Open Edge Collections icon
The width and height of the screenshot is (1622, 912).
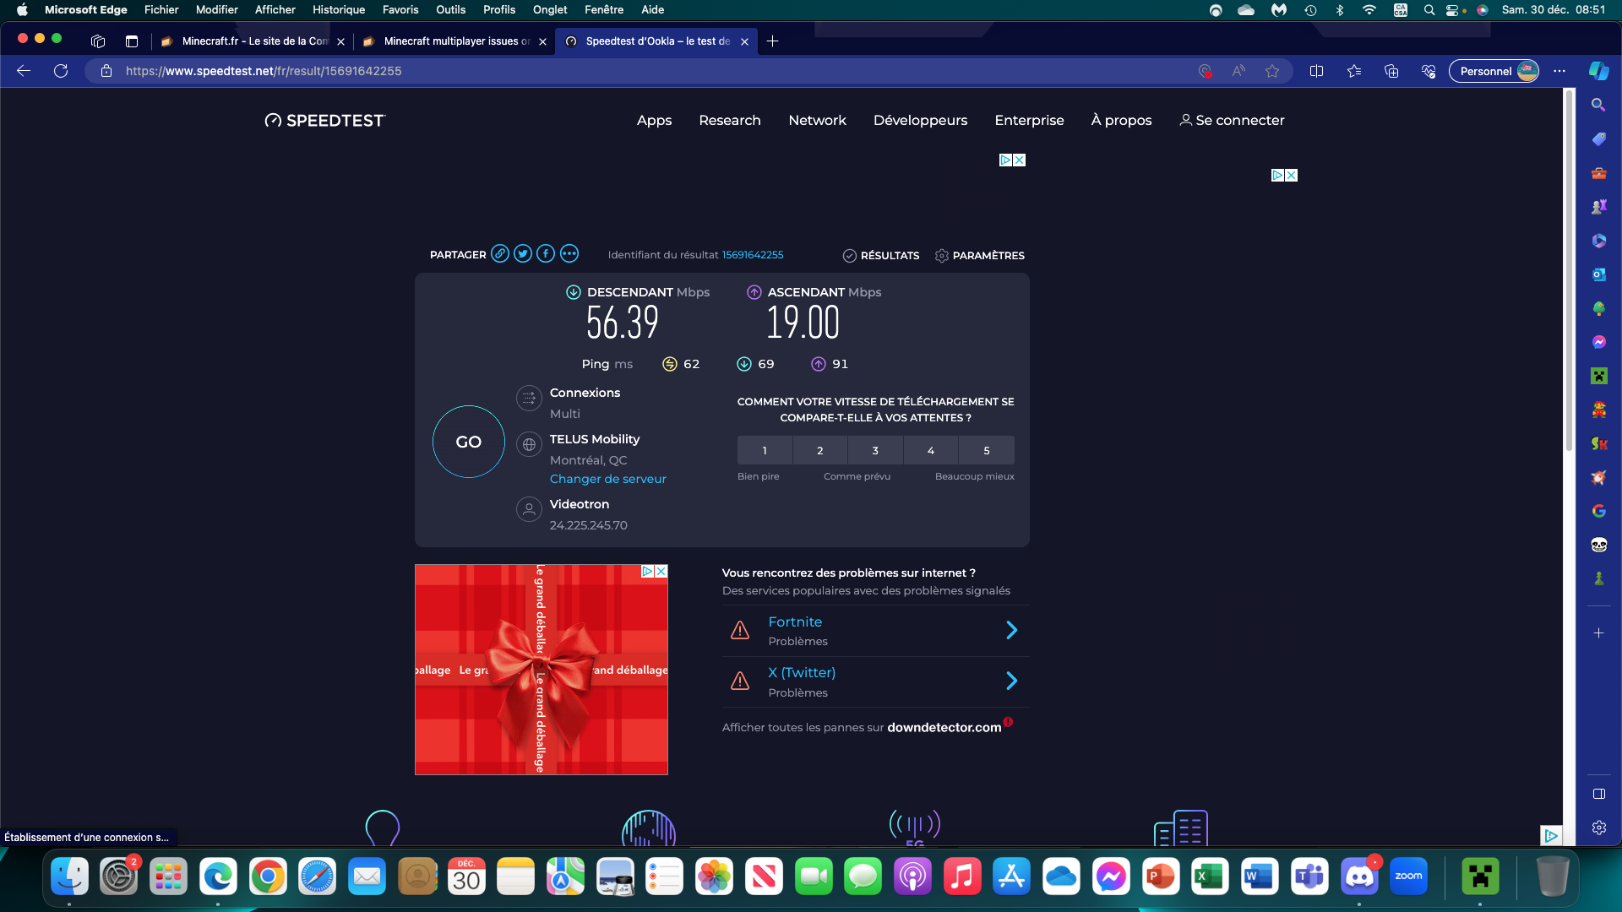pyautogui.click(x=1391, y=71)
